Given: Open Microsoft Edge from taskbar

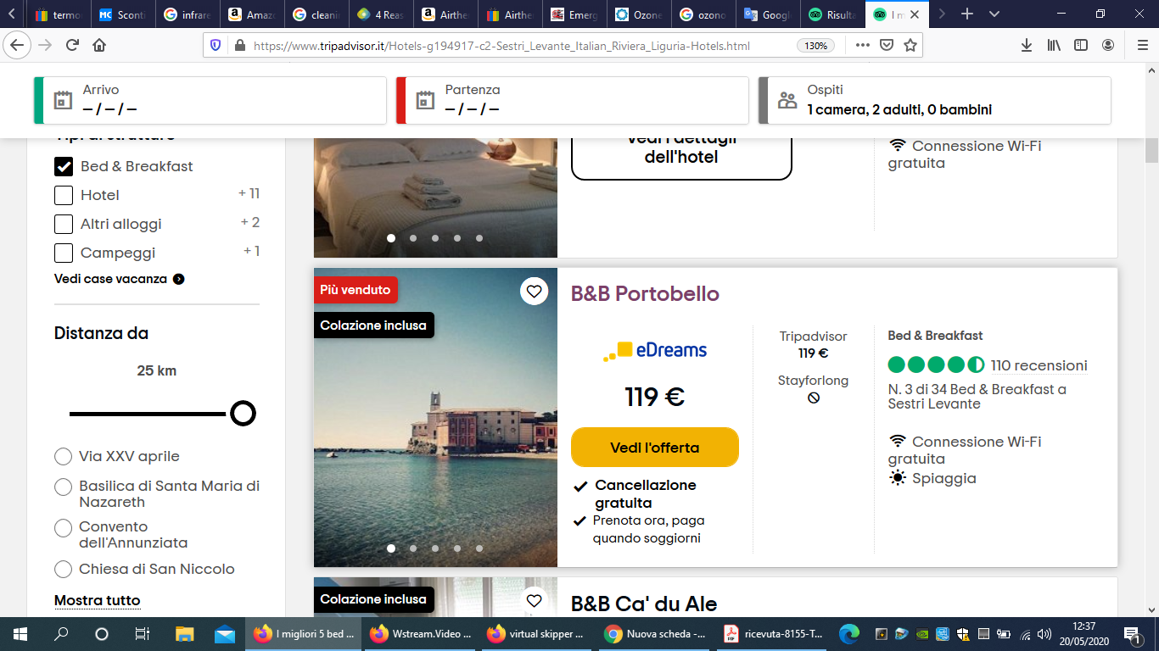Looking at the screenshot, I should (x=848, y=633).
